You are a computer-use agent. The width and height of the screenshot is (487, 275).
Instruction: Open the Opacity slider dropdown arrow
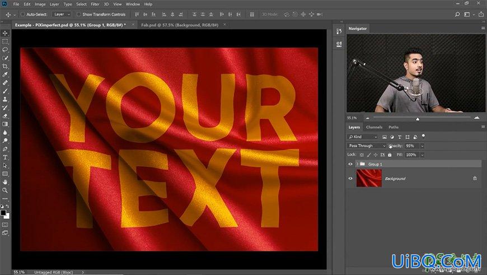point(423,146)
